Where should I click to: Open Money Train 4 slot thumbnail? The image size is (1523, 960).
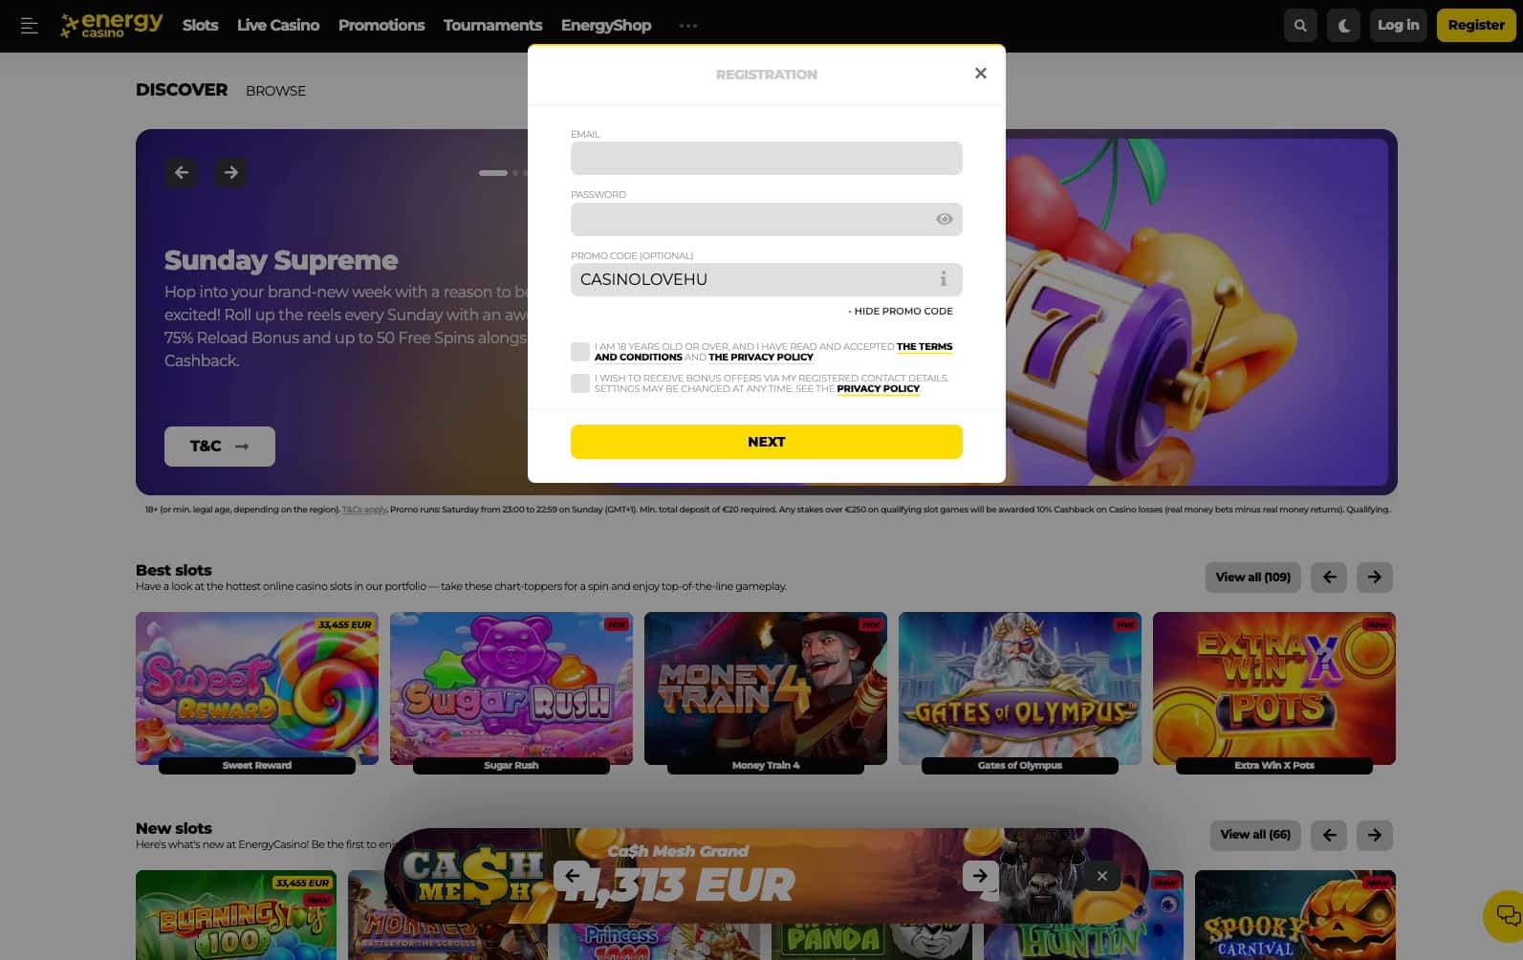tap(766, 689)
